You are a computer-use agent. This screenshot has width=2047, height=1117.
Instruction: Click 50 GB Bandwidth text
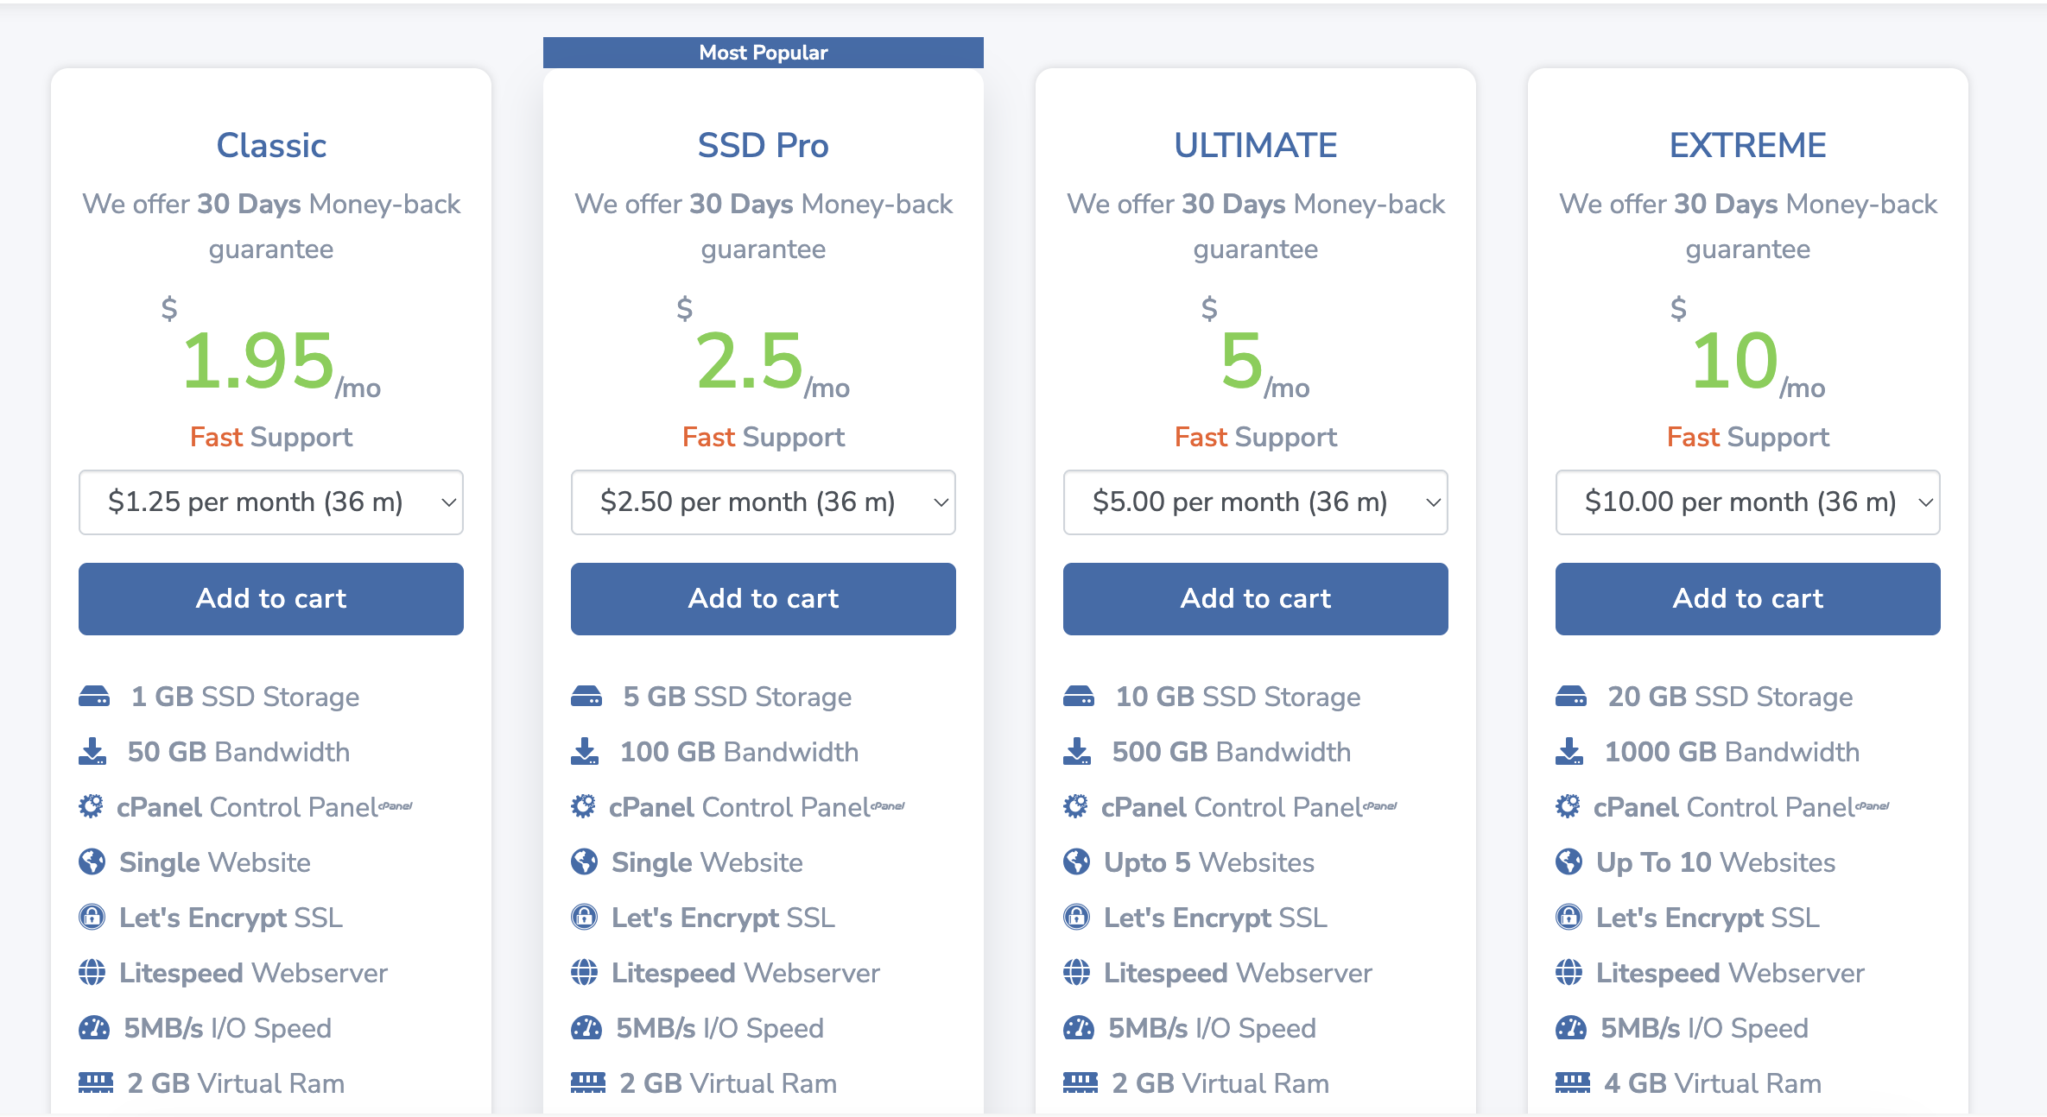(238, 752)
